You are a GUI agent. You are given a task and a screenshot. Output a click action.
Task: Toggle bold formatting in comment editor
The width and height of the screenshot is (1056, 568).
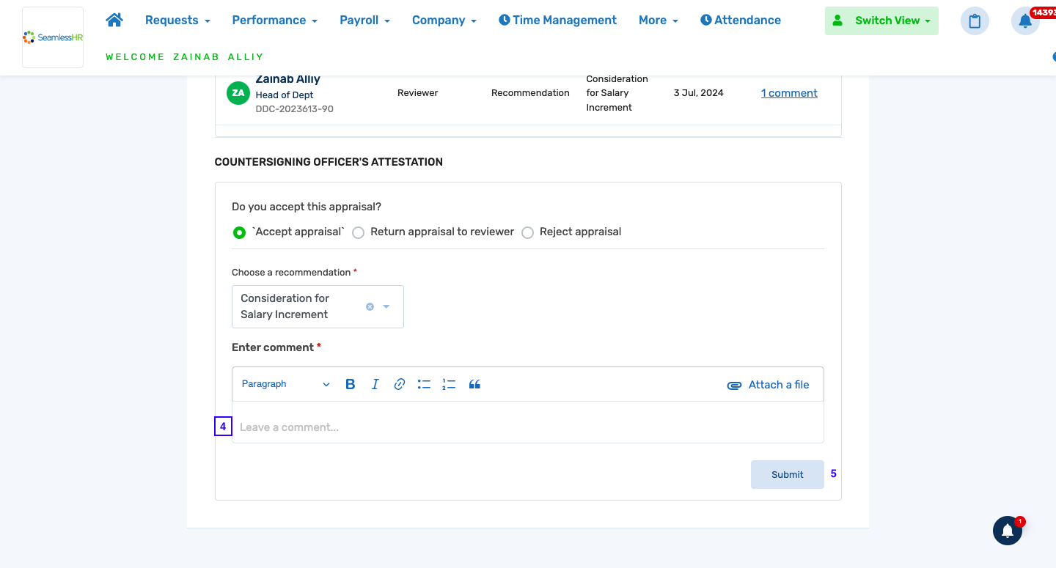(351, 384)
